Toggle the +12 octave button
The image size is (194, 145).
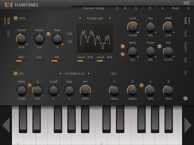pyautogui.click(x=70, y=34)
